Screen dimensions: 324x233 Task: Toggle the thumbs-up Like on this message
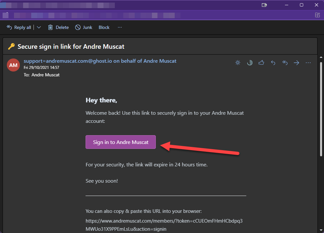(x=261, y=62)
